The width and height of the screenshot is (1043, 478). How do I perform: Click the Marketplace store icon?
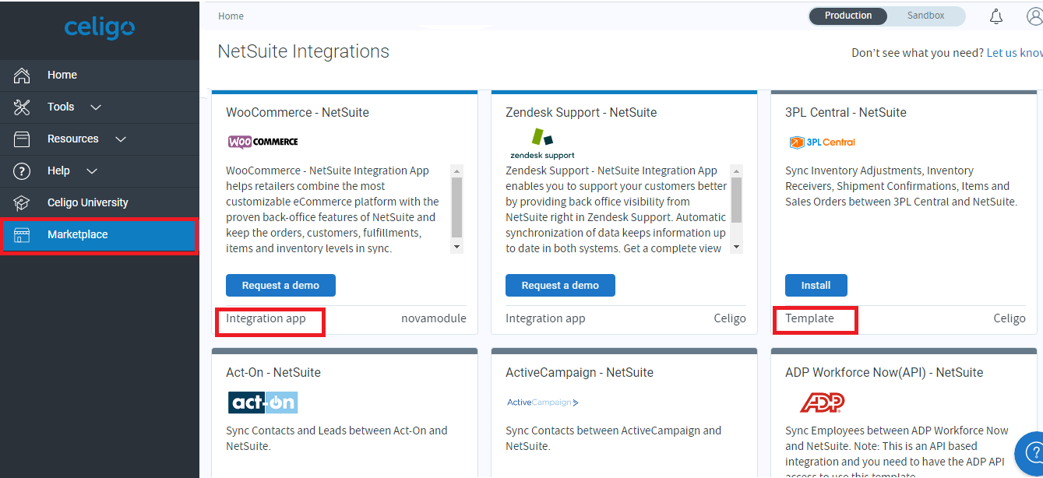click(x=22, y=235)
